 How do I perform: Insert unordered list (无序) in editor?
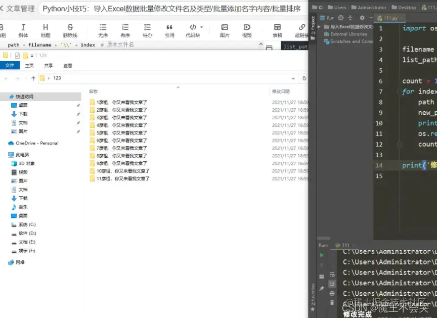pos(103,30)
